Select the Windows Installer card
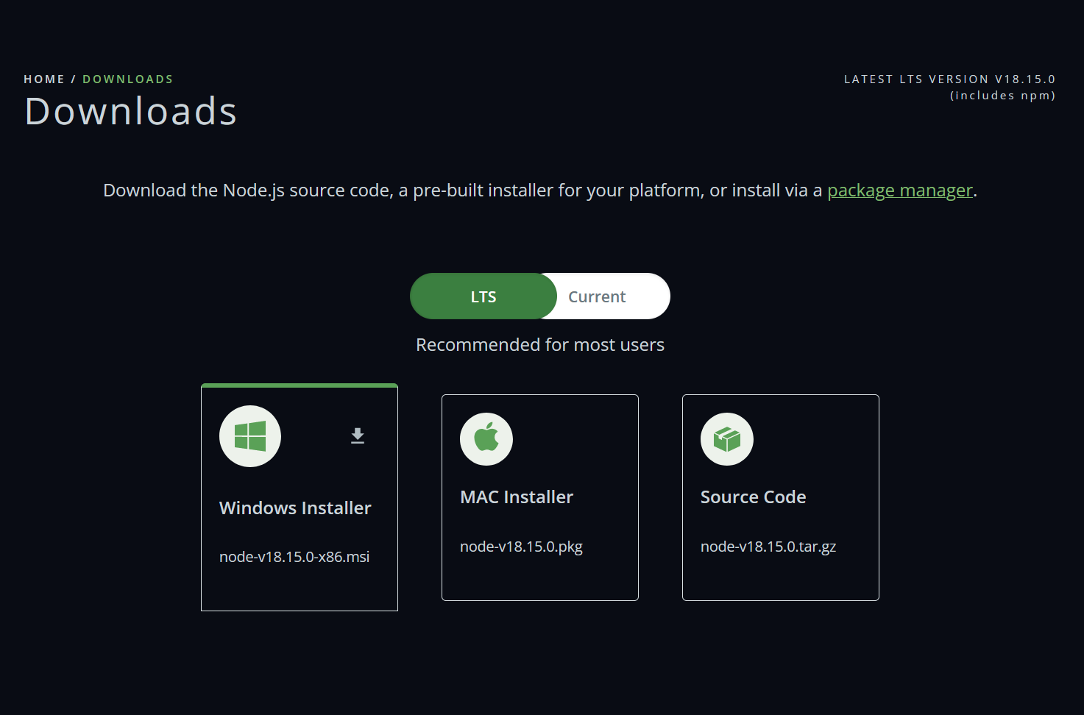Viewport: 1084px width, 715px height. pyautogui.click(x=299, y=497)
